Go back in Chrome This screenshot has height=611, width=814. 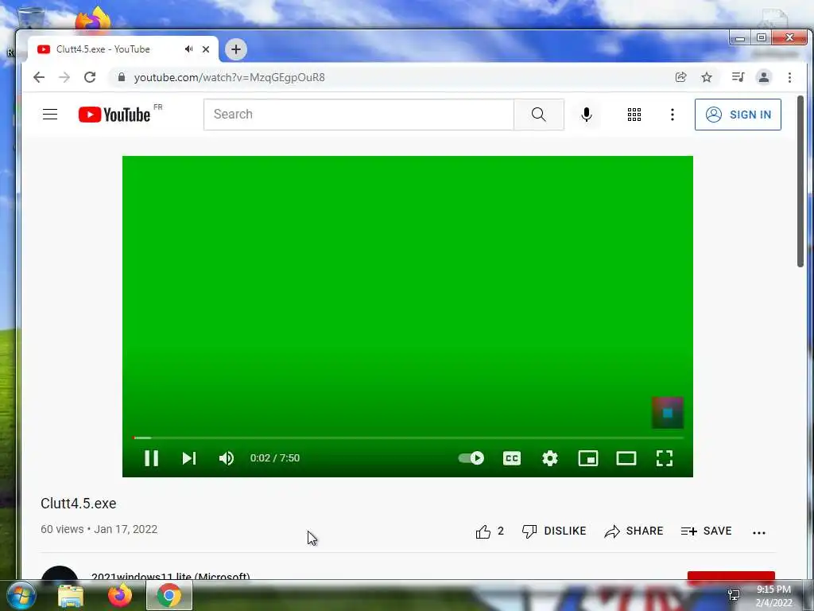[39, 77]
